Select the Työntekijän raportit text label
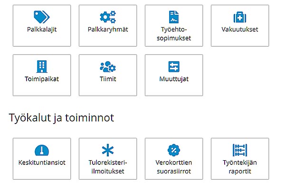 coord(240,167)
